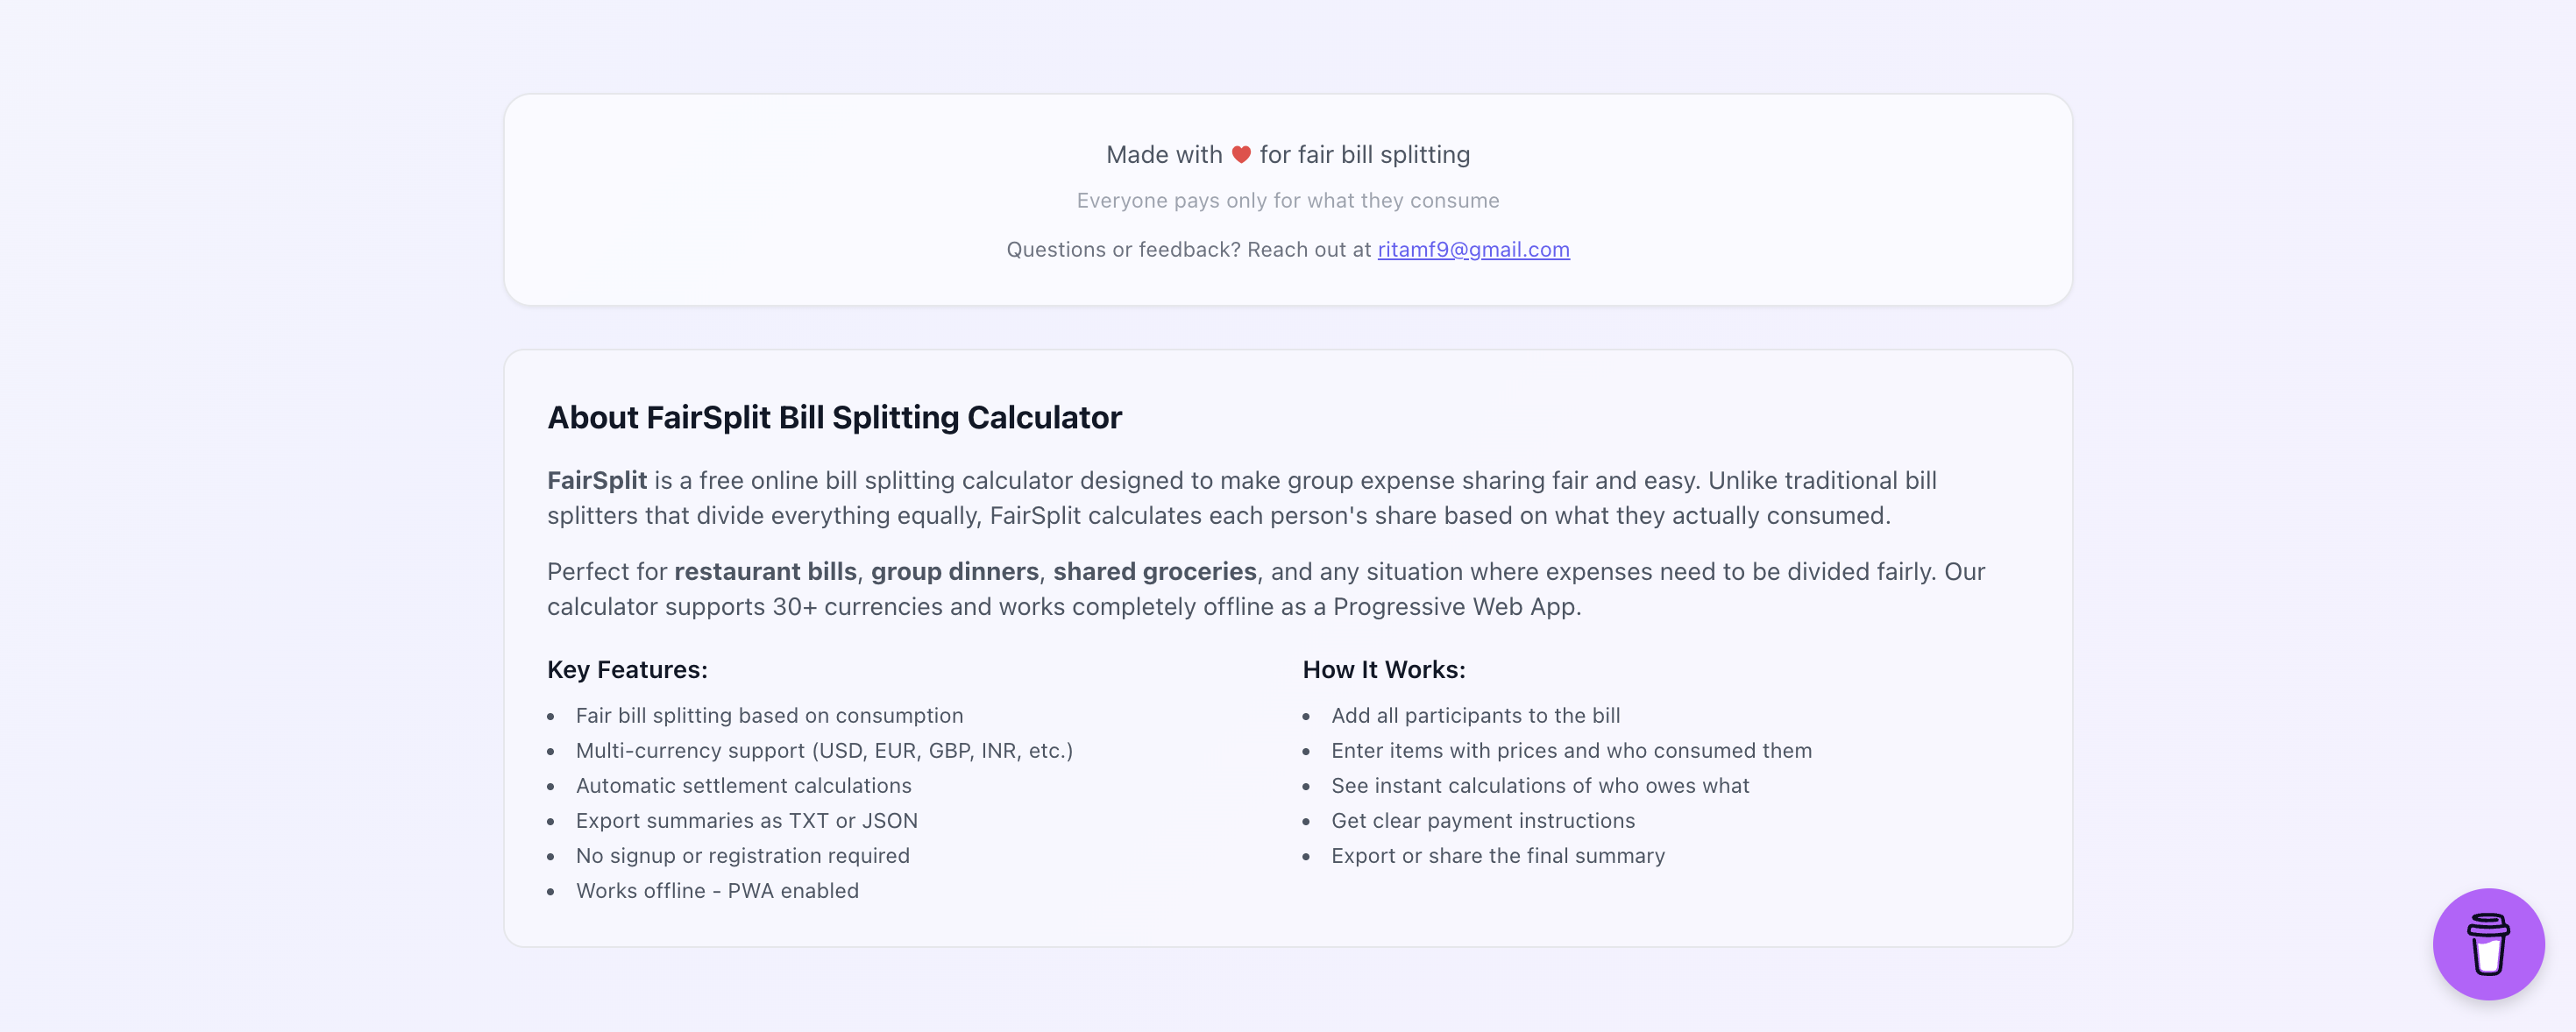Click "Add all participants to the bill"
Screen dimensions: 2576x1032
(x=1475, y=716)
